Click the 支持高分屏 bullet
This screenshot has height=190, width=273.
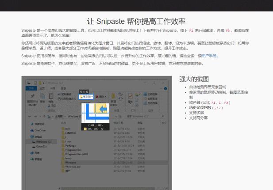click(x=198, y=118)
